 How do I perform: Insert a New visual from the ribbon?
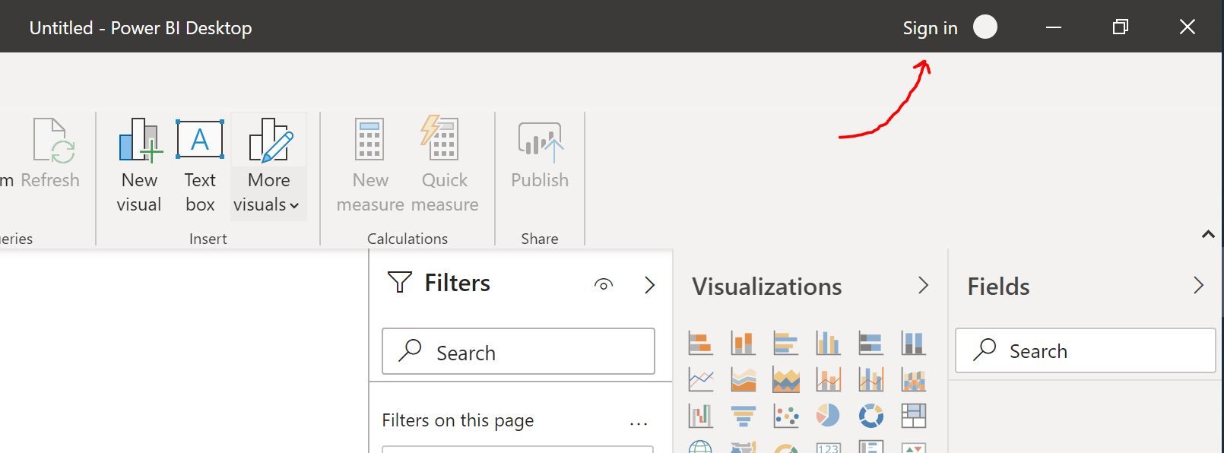coord(139,166)
